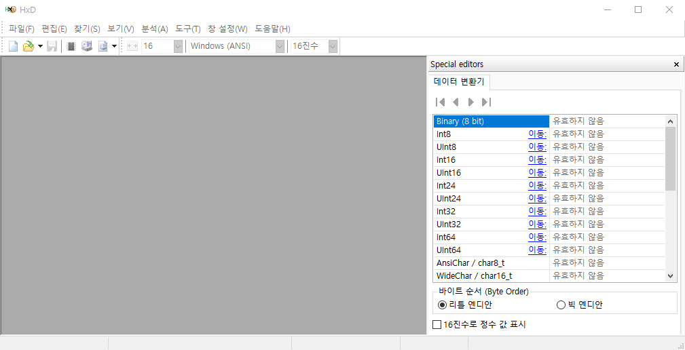
Task: Click the data inspector scrollbar thumb
Action: (x=671, y=159)
